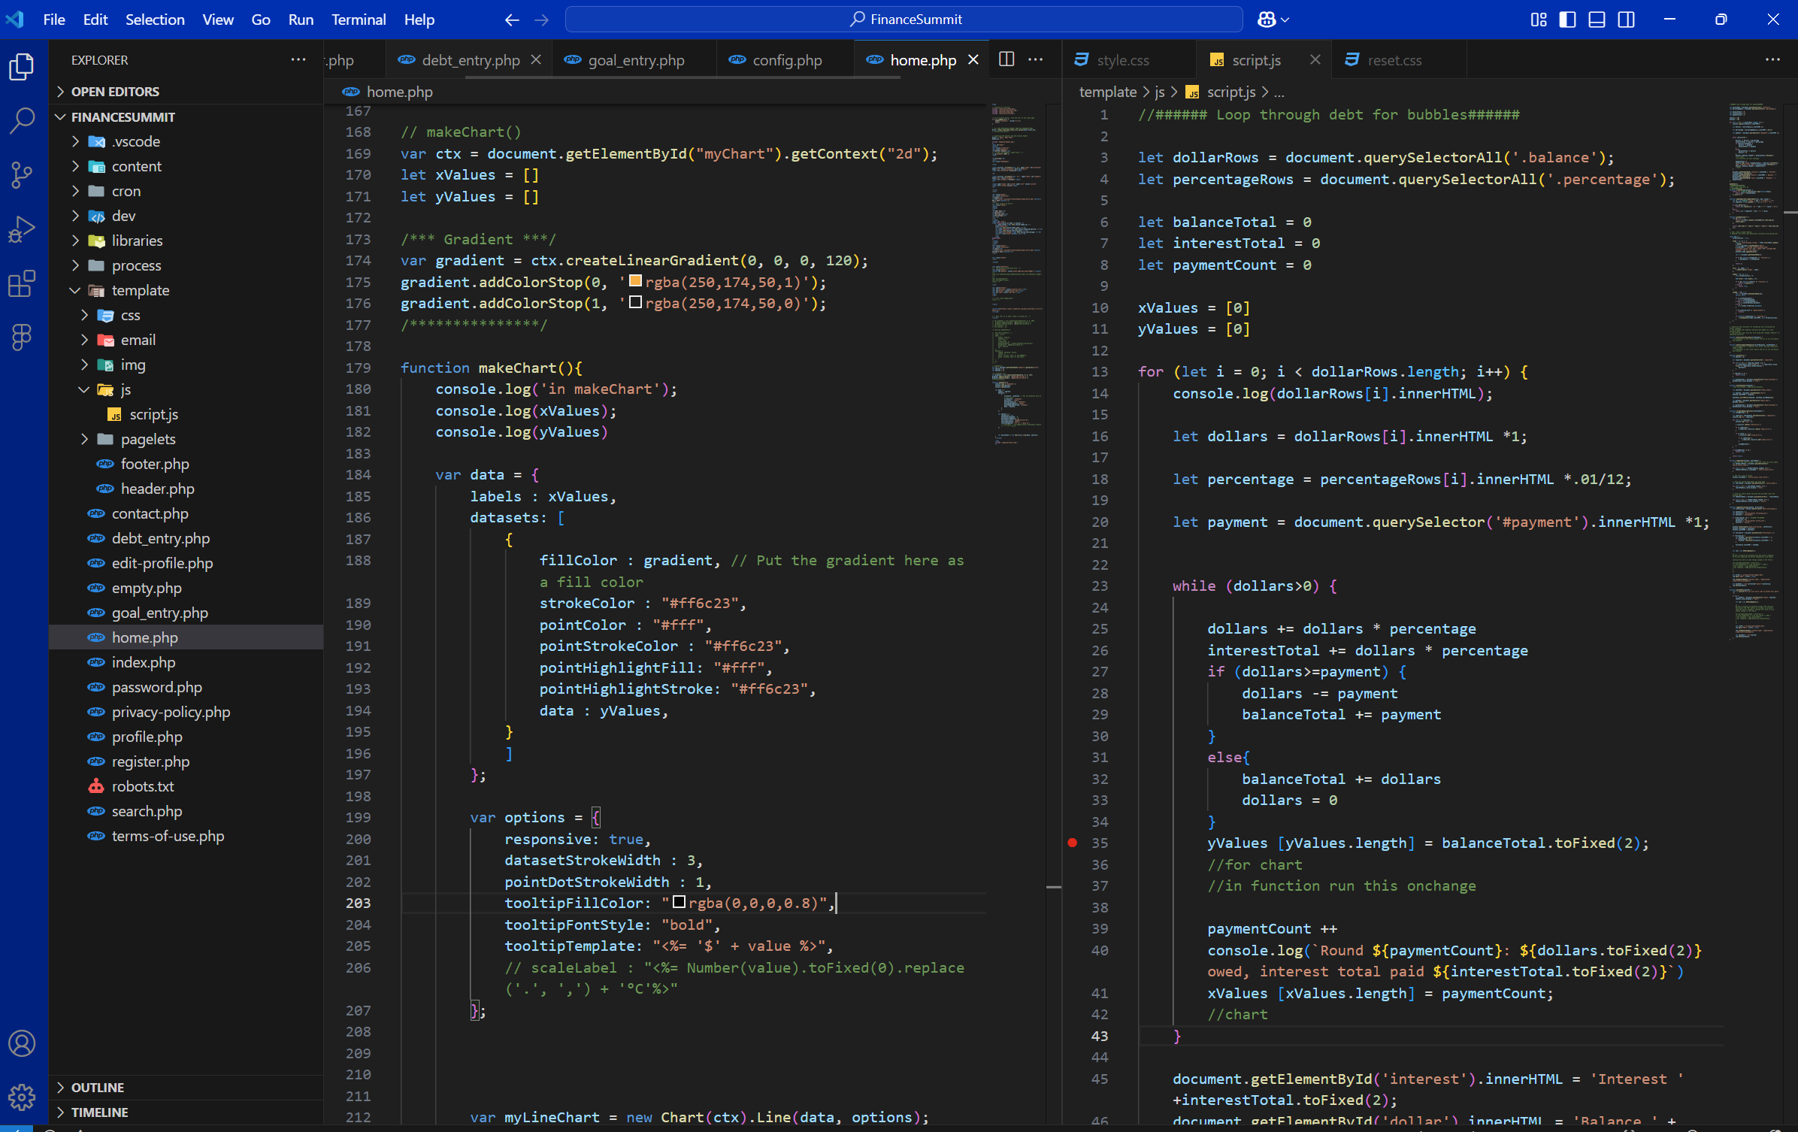Open the Extensions view
This screenshot has width=1798, height=1132.
(x=23, y=283)
